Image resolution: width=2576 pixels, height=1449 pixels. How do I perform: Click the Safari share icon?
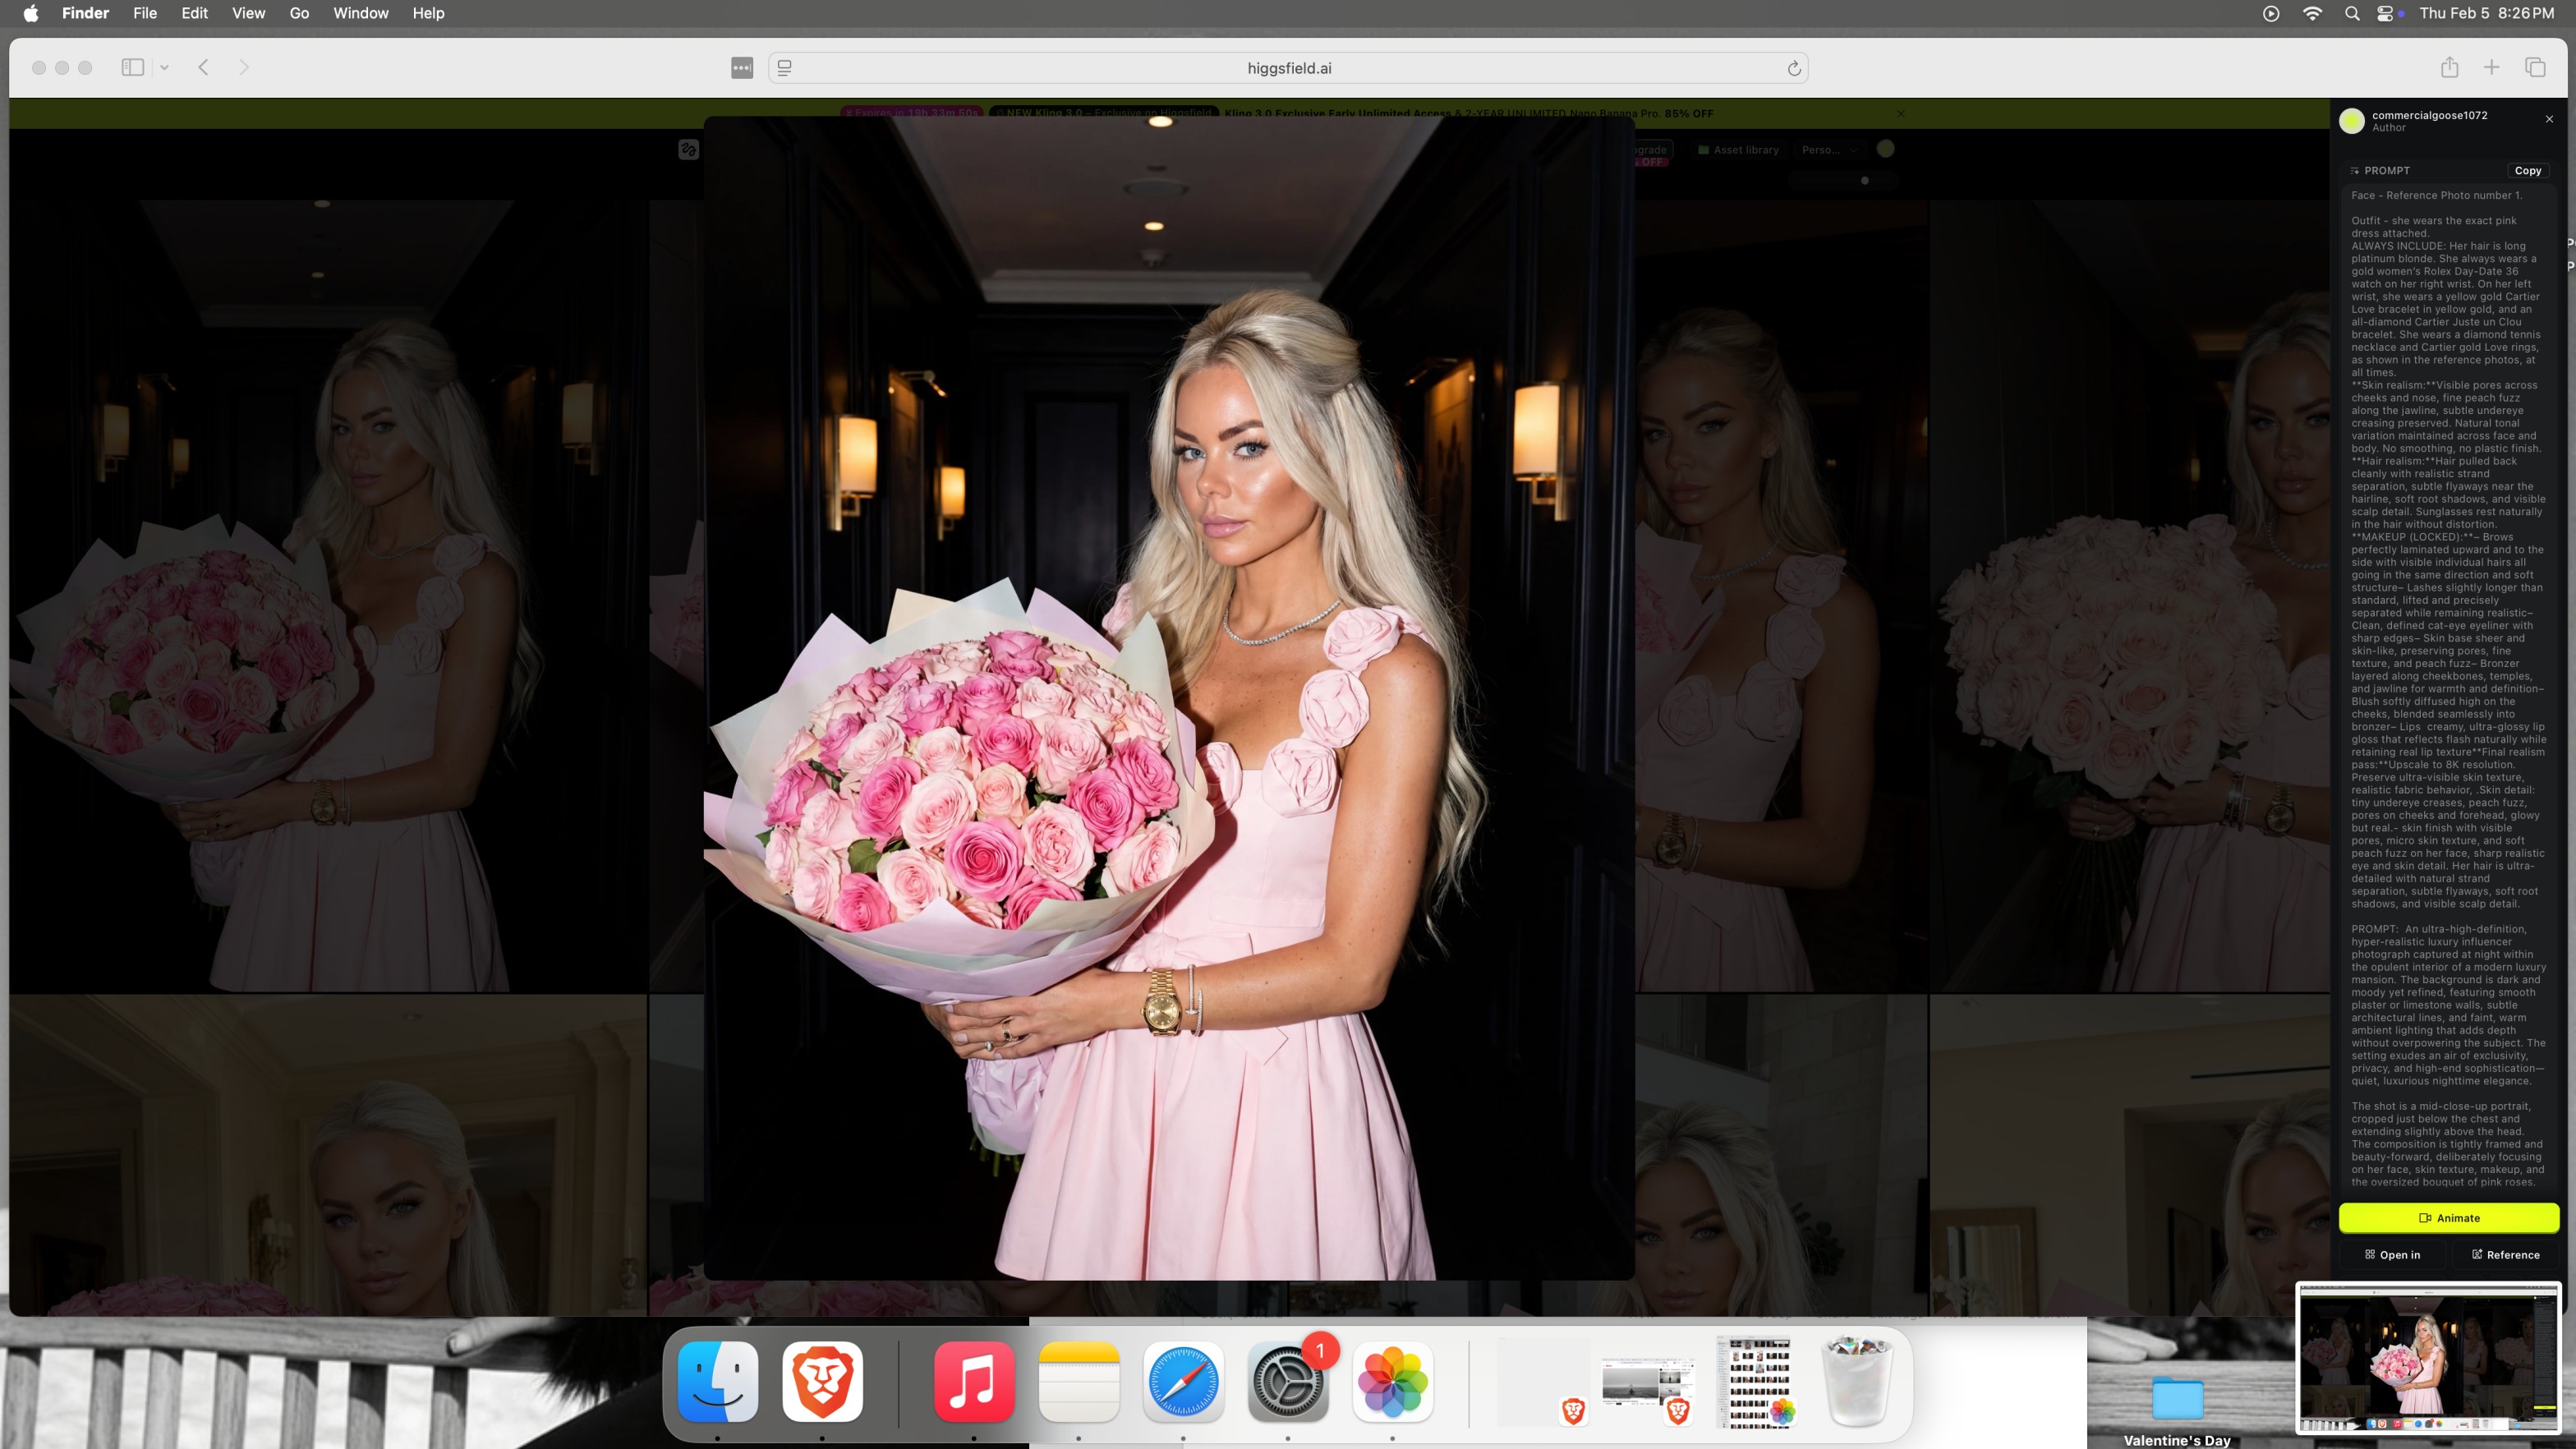click(x=2449, y=67)
